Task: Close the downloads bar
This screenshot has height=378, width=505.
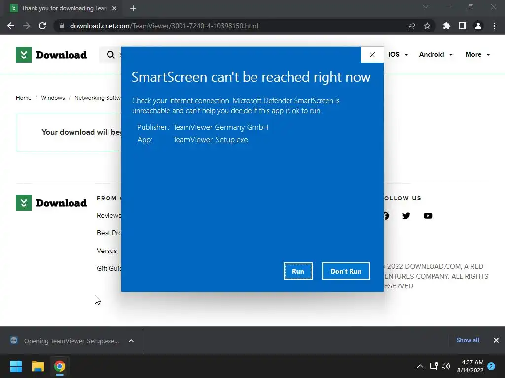Action: (496, 340)
